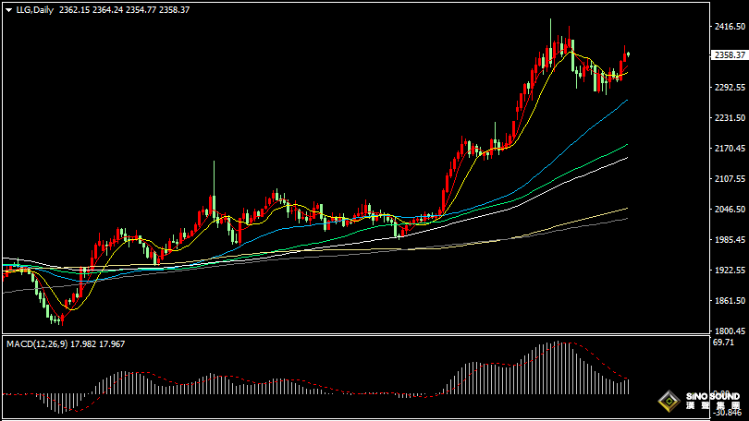Viewport: 749px width, 421px height.
Task: Click the current price tag 2358.37 on axis
Action: pyautogui.click(x=730, y=55)
